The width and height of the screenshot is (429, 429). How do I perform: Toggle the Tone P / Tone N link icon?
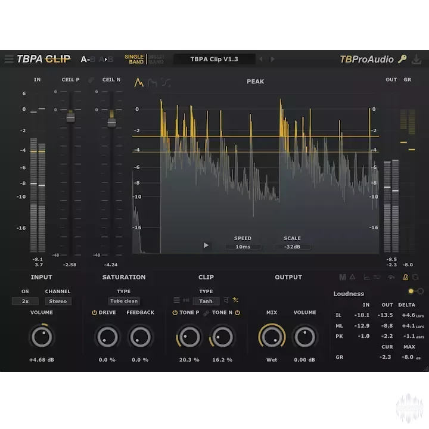pos(206,313)
